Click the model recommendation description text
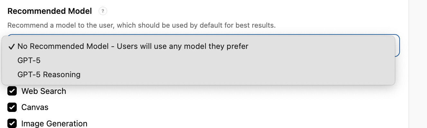The image size is (427, 128). coord(141,25)
